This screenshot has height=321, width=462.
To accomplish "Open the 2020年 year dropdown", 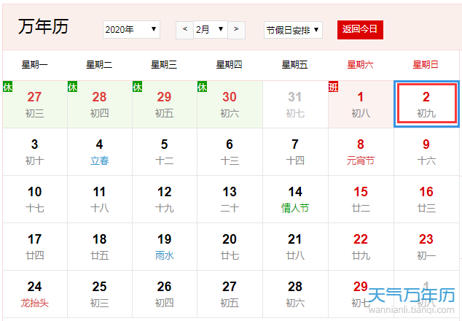I will click(131, 30).
